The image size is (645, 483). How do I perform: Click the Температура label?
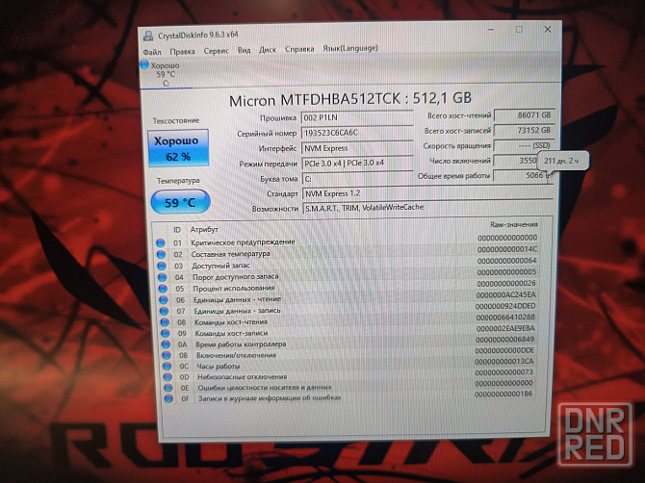[178, 181]
